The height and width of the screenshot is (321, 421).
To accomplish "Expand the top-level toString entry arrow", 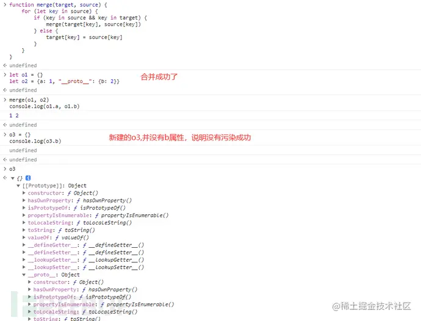I will pos(24,230).
